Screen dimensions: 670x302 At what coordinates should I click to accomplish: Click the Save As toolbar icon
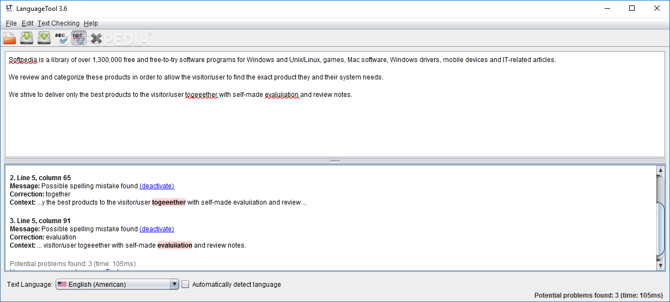point(44,38)
